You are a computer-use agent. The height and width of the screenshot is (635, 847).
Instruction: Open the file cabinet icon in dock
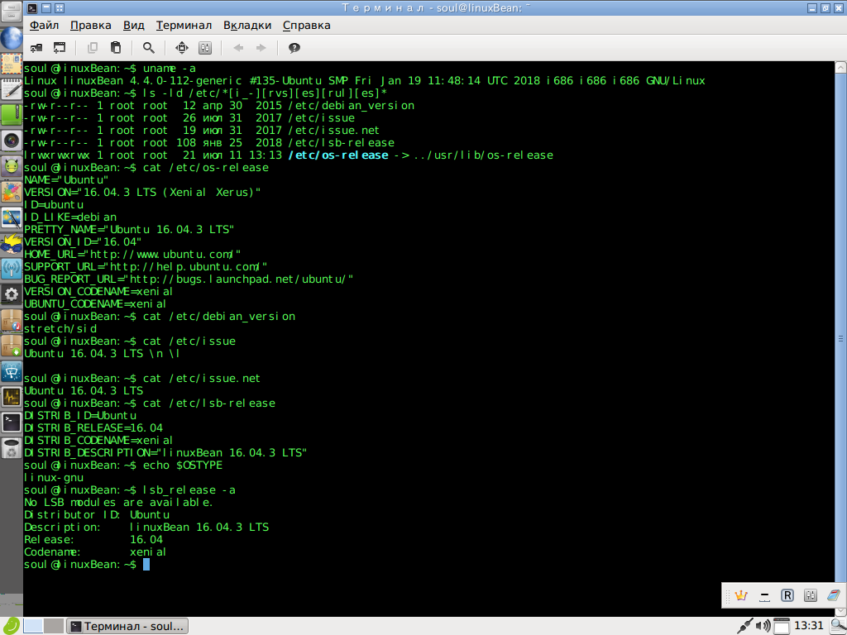coord(11,12)
